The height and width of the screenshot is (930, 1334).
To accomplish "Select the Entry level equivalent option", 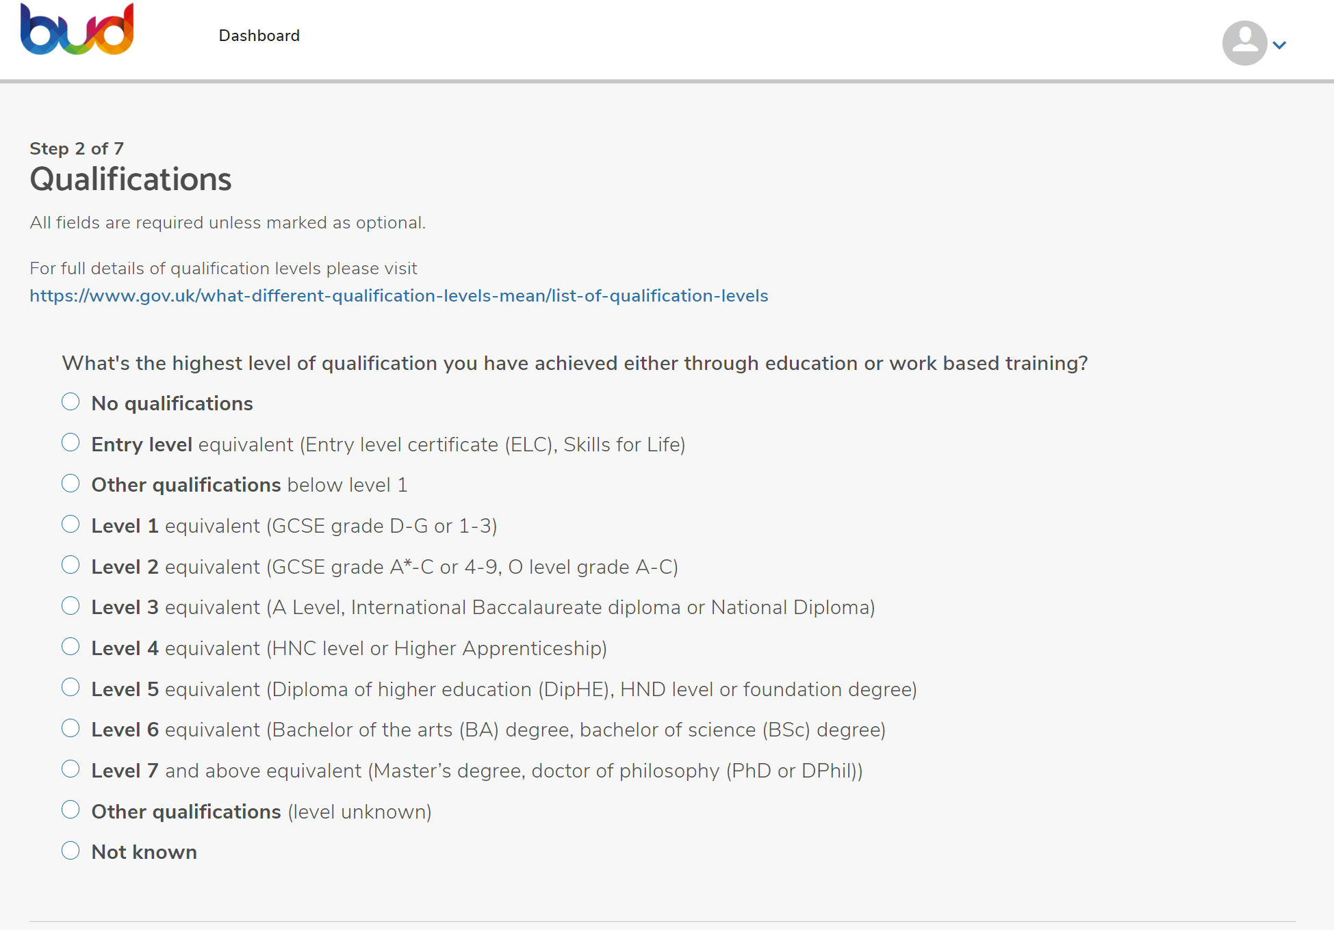I will [70, 443].
